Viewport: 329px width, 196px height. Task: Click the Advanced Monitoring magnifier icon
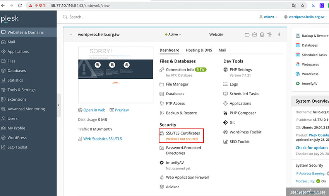coord(3,109)
